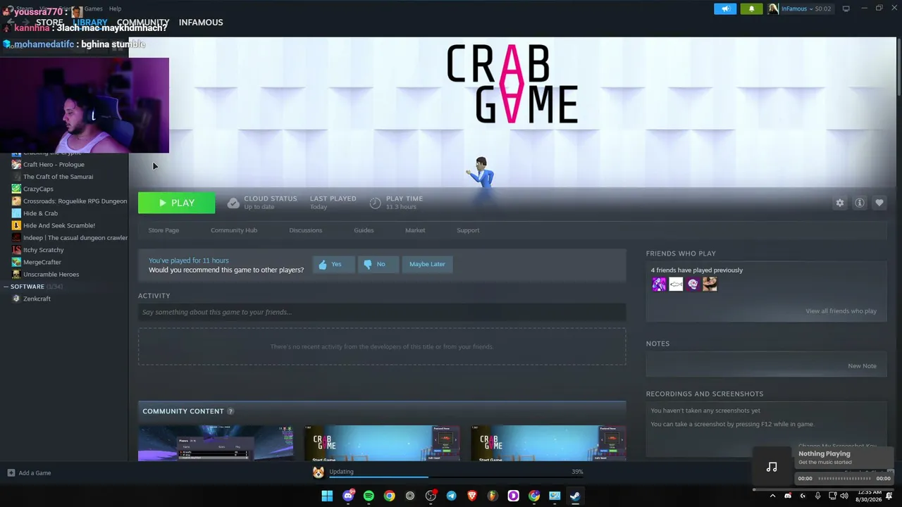Click the InFamous profile avatar
This screenshot has height=507, width=902.
pos(773,8)
